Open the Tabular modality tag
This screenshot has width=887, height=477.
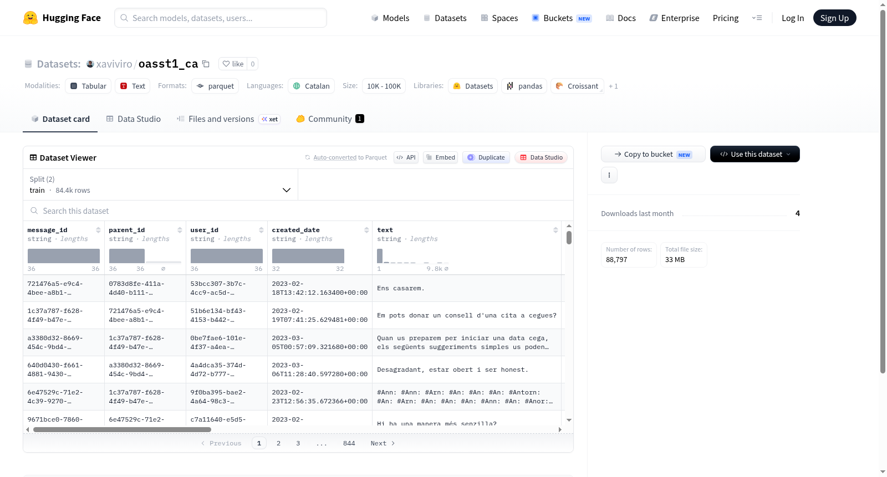pyautogui.click(x=88, y=86)
